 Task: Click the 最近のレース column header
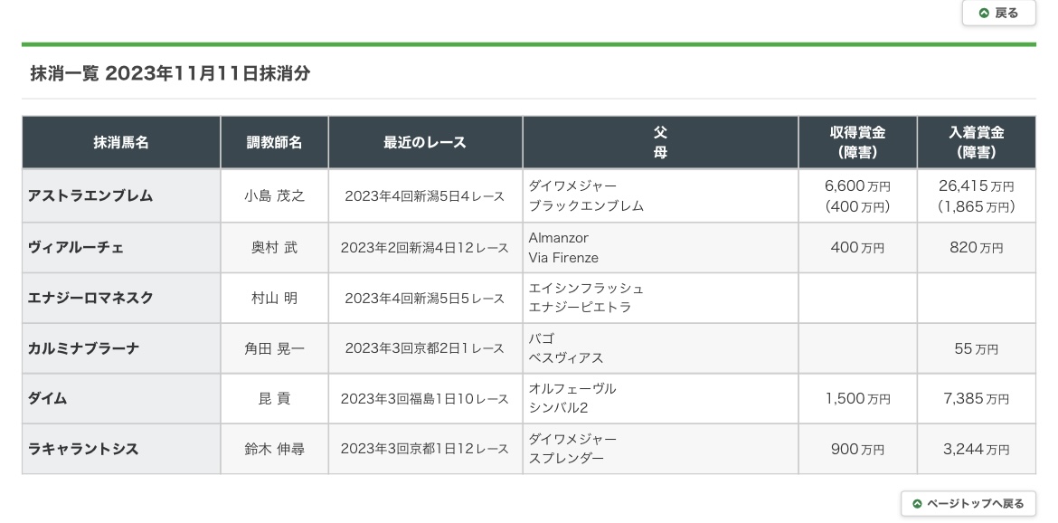point(425,142)
